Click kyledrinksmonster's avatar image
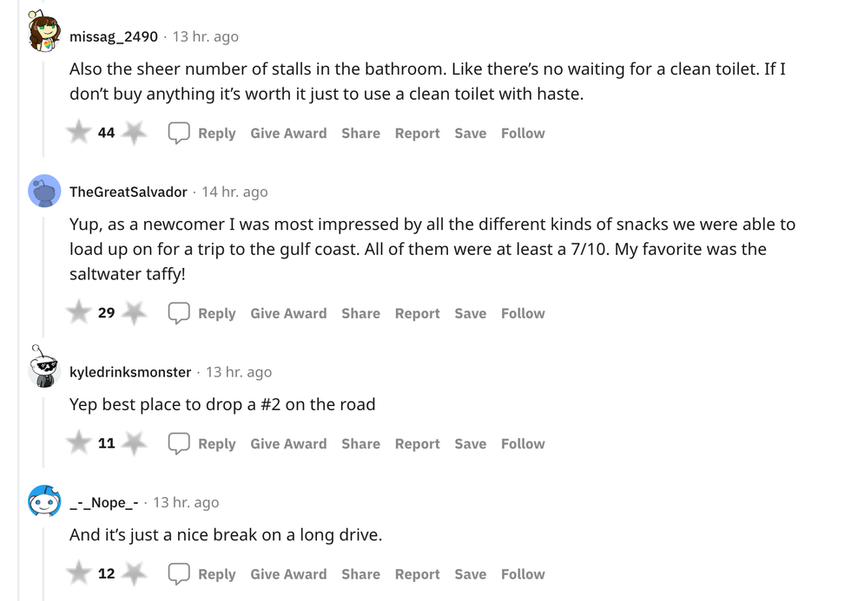This screenshot has width=851, height=601. [44, 367]
